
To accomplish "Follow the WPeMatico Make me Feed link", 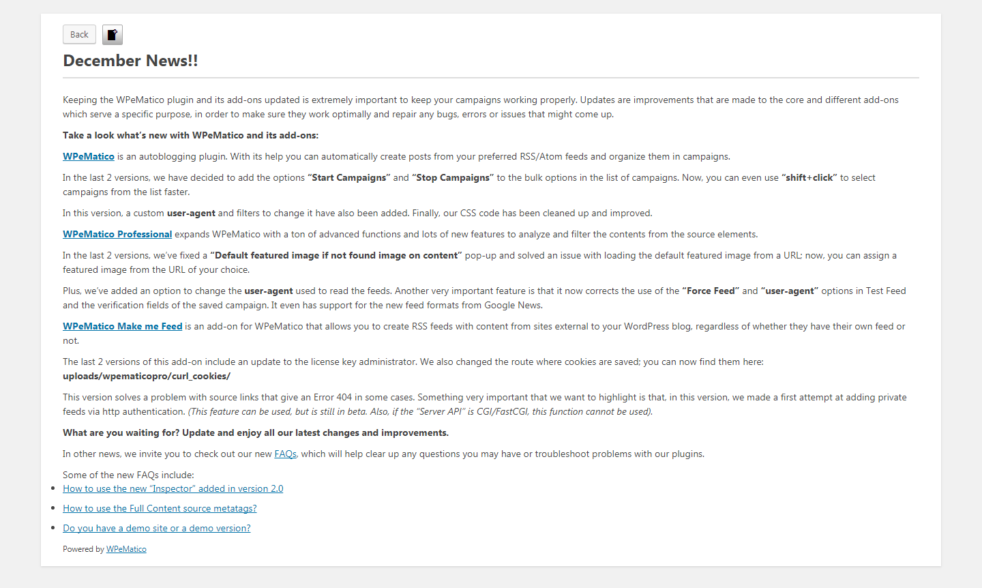I will tap(123, 326).
